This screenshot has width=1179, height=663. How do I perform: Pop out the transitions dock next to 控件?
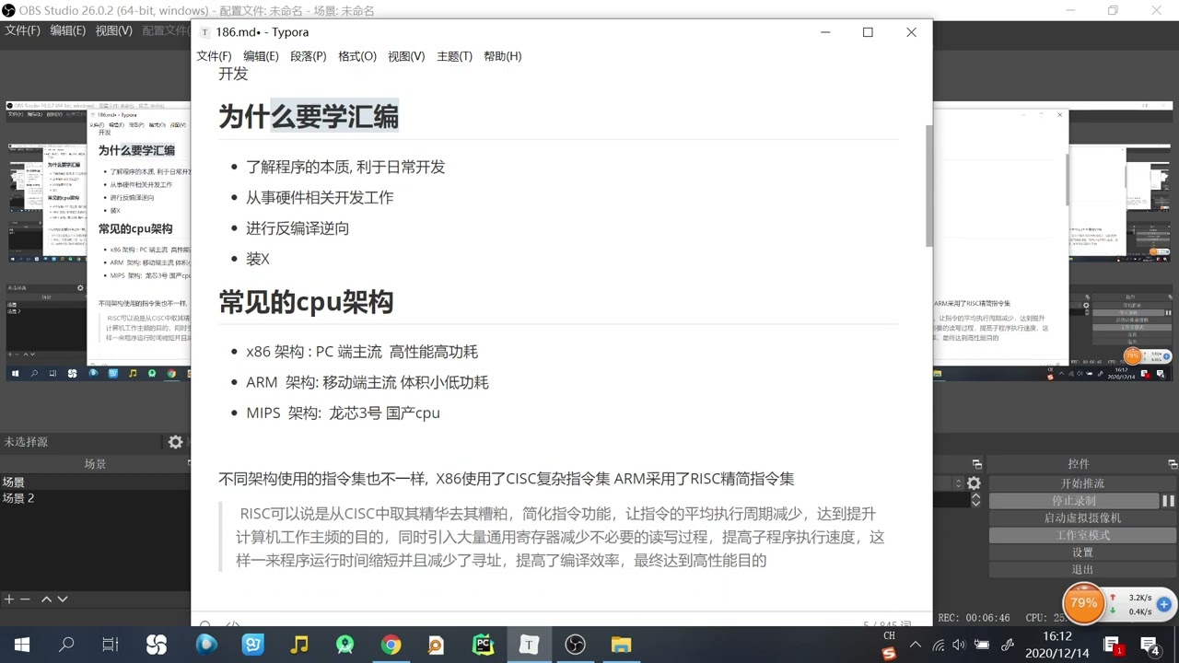[x=977, y=464]
